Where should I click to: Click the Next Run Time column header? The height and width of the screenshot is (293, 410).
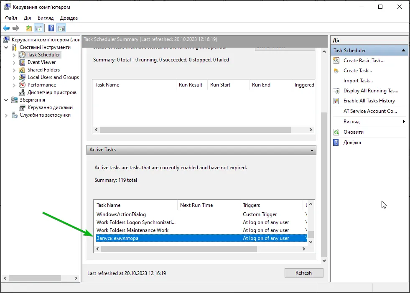click(209, 205)
